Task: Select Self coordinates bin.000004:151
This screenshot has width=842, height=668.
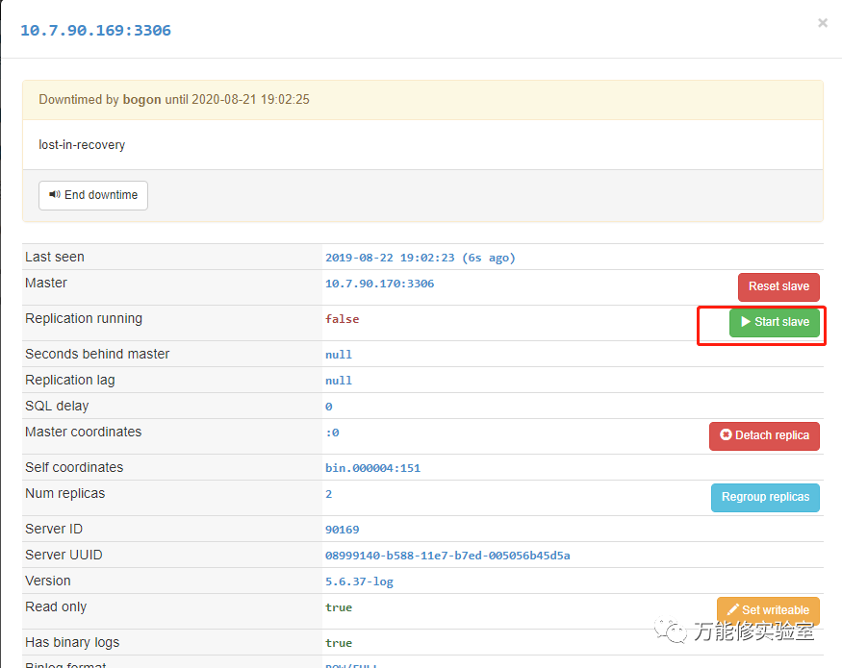Action: 372,468
